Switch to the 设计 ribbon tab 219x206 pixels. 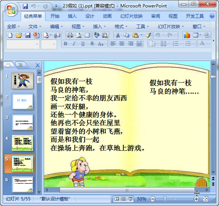tap(90, 16)
